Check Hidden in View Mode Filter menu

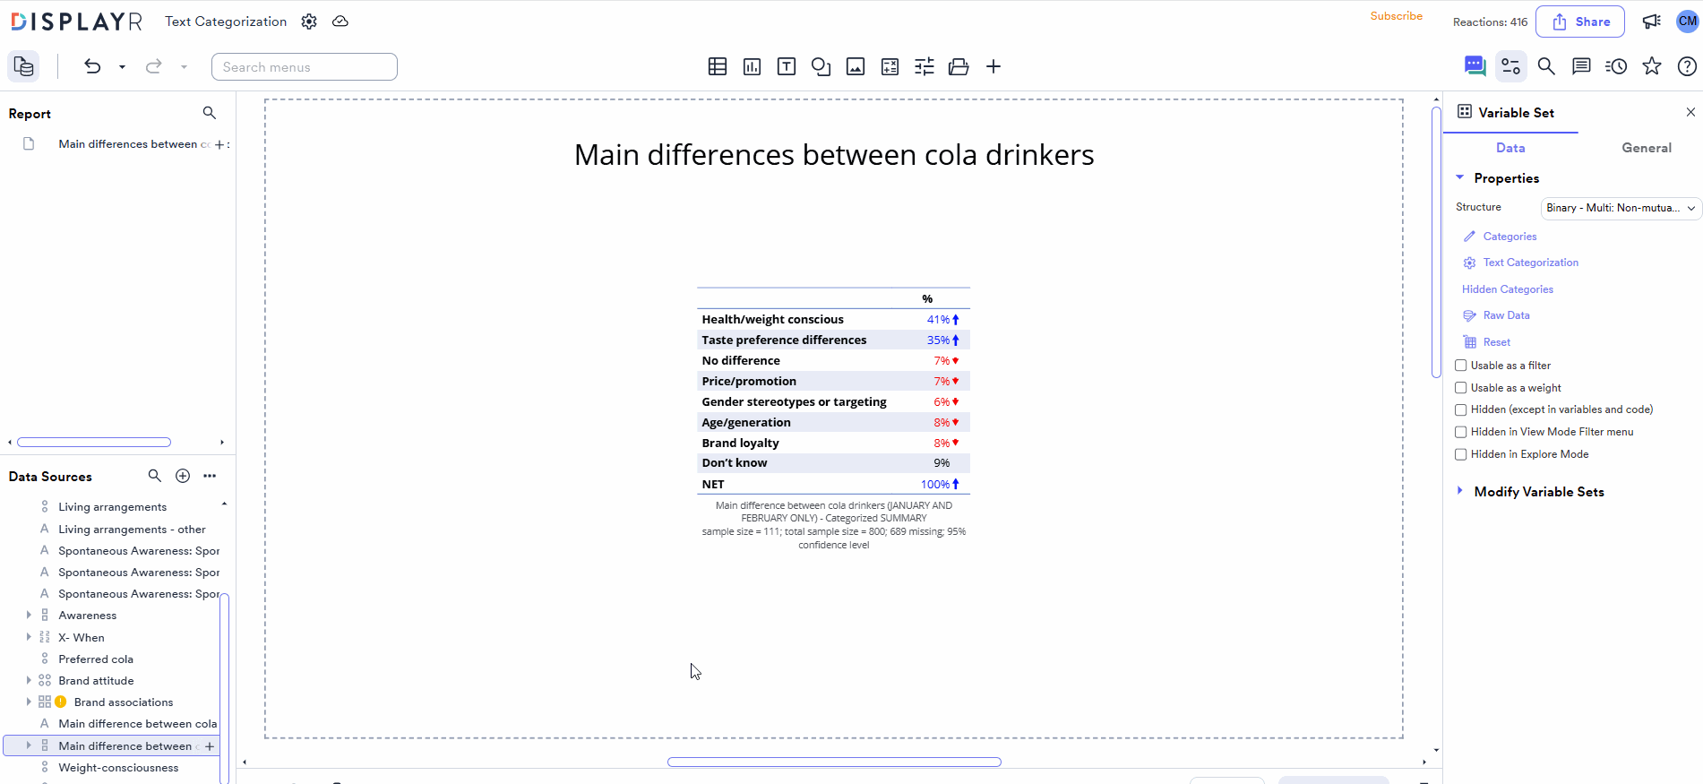[1461, 432]
